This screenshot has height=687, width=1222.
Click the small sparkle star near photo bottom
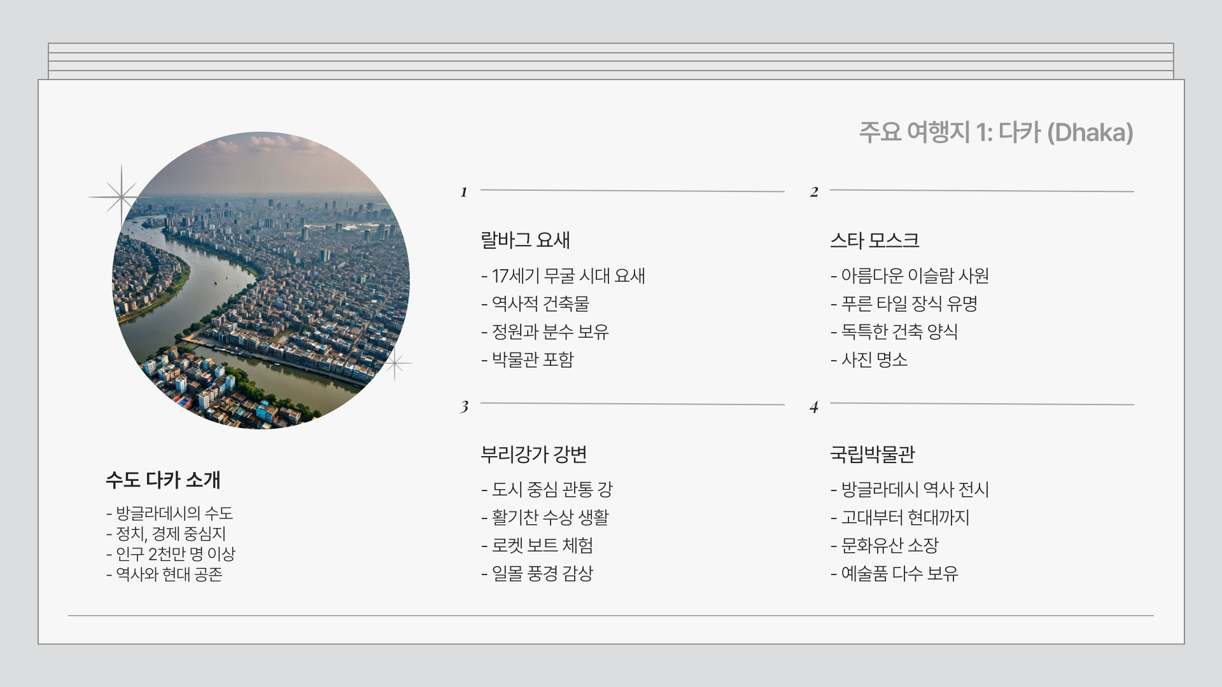[x=395, y=364]
